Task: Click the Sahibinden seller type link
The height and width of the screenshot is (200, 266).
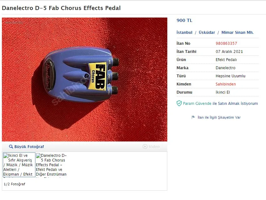Action: (x=226, y=84)
